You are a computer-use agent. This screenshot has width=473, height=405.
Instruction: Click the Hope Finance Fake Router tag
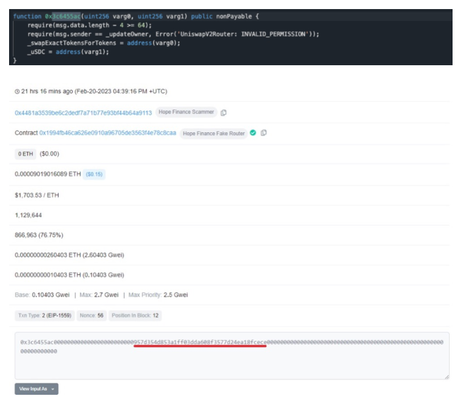coord(214,133)
